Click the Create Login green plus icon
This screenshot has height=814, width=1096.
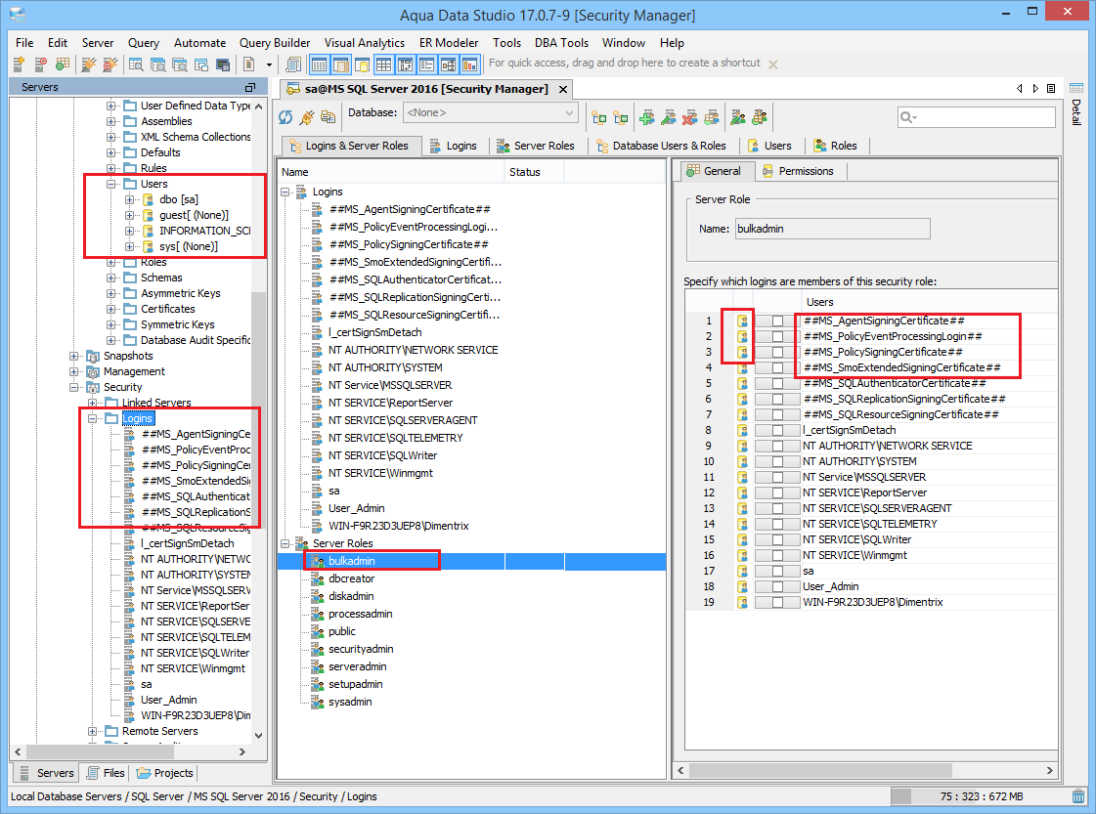(x=647, y=117)
